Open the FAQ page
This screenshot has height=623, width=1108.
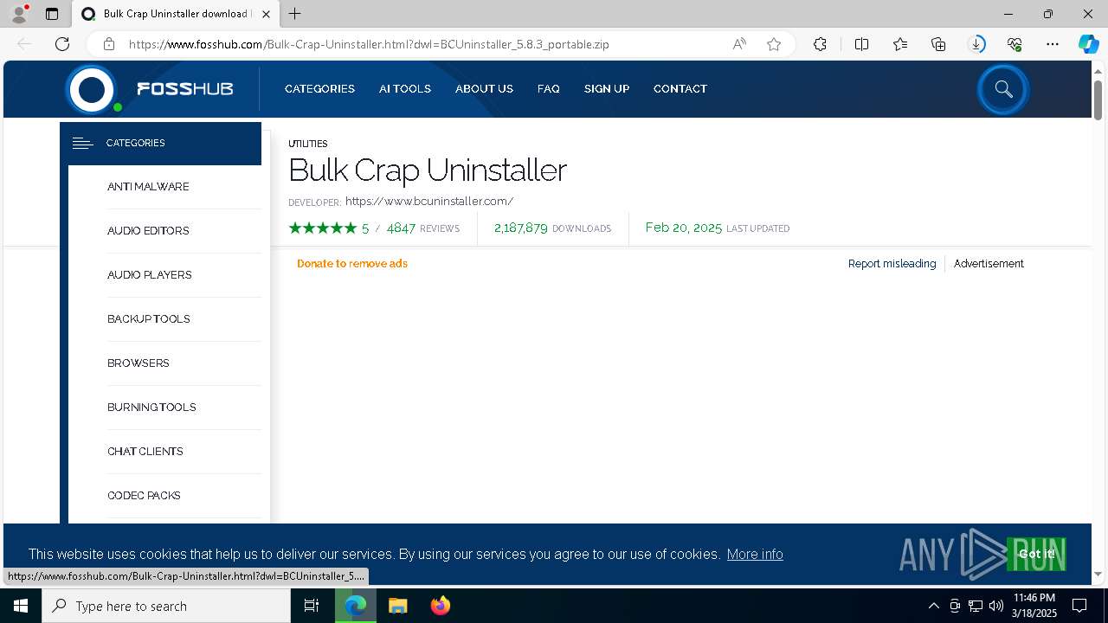click(x=548, y=89)
